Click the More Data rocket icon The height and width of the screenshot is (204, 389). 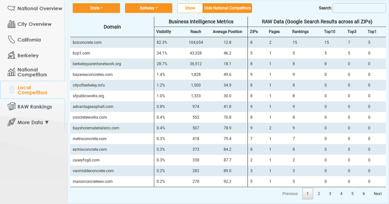[11, 122]
